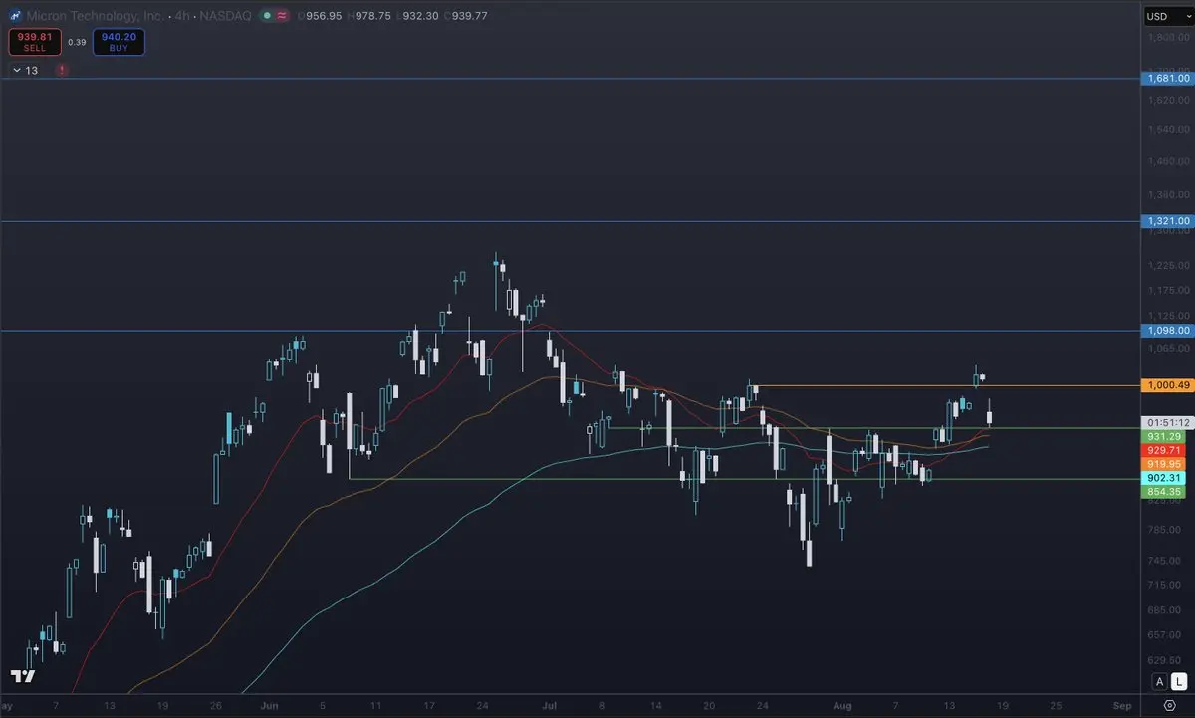Click the Sep label on time axis
The width and height of the screenshot is (1195, 718).
(x=1121, y=704)
